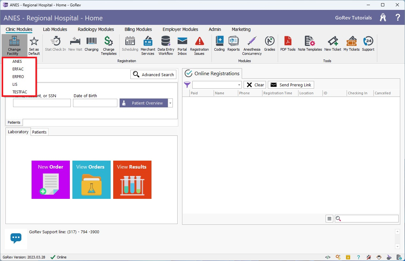Click the Cancelled column header
The image size is (405, 261).
tap(387, 93)
